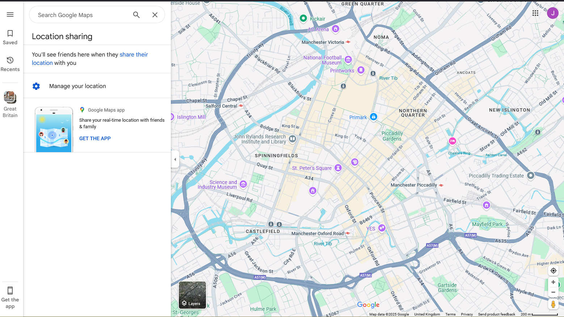Click Send product feedback

click(x=497, y=314)
